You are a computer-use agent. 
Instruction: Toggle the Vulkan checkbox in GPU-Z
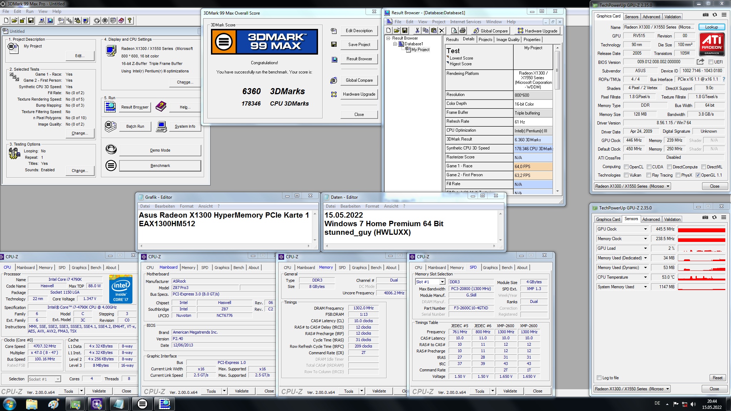[x=626, y=175]
